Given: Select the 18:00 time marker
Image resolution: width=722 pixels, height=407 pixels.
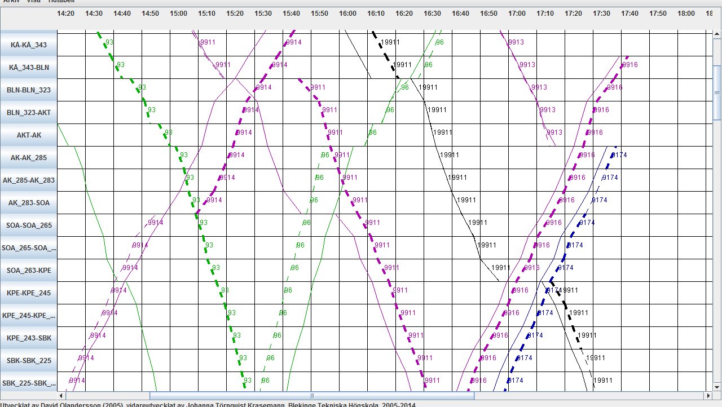Looking at the screenshot, I should pos(686,14).
